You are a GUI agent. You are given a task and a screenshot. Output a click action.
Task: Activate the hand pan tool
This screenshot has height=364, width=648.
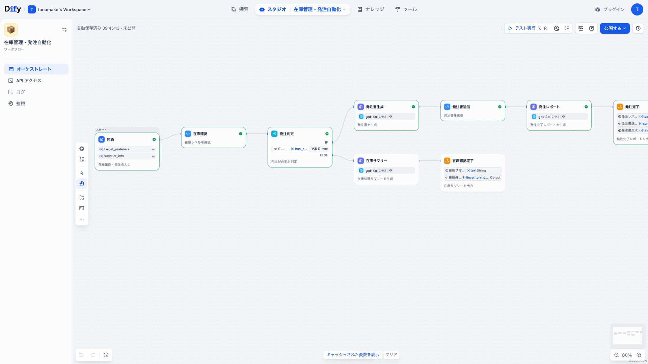tap(82, 183)
